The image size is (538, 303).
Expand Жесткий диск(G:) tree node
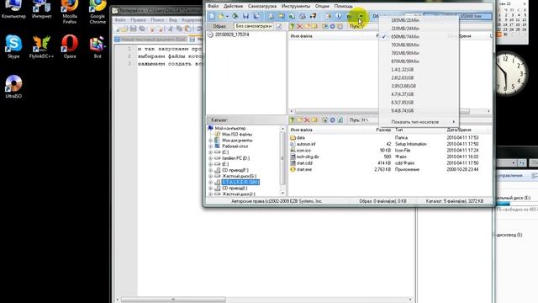[x=211, y=176]
